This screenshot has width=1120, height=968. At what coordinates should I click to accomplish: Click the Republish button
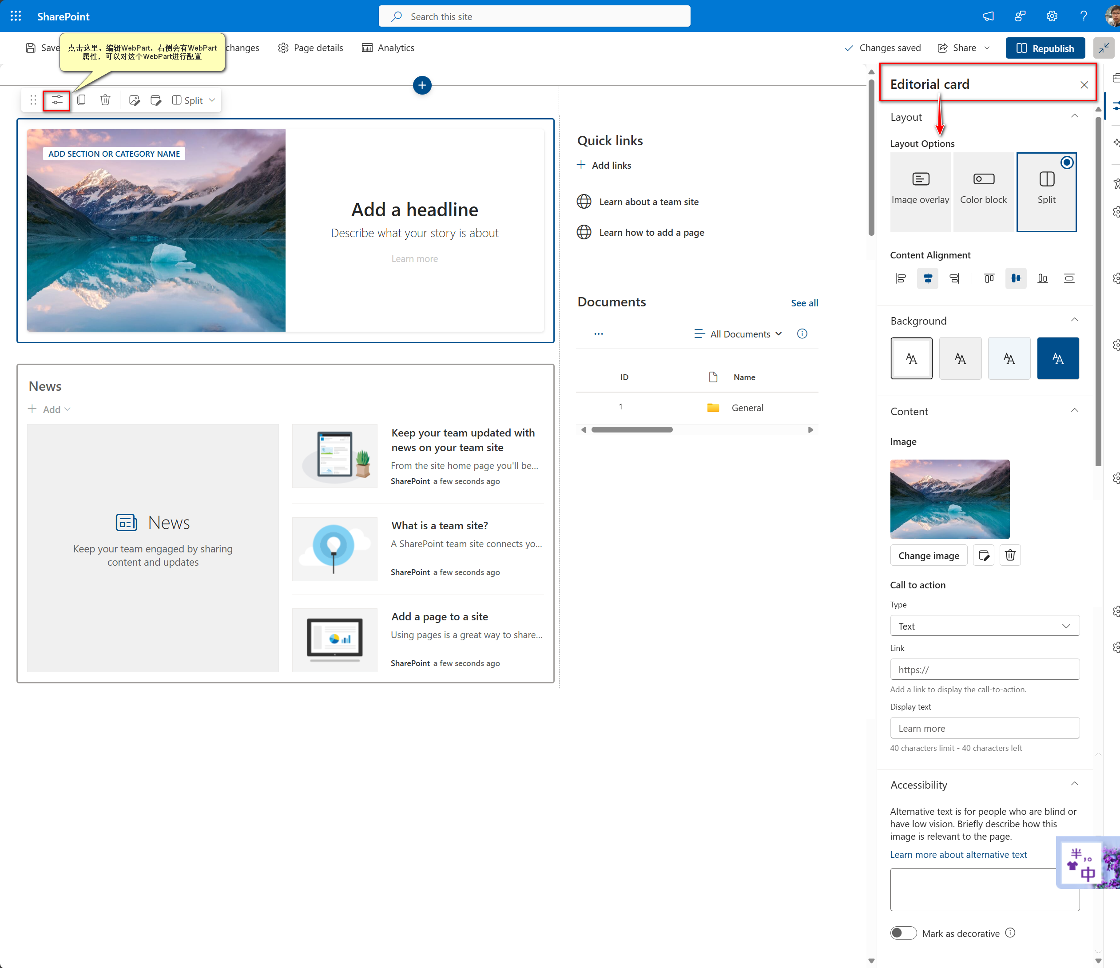pyautogui.click(x=1045, y=48)
